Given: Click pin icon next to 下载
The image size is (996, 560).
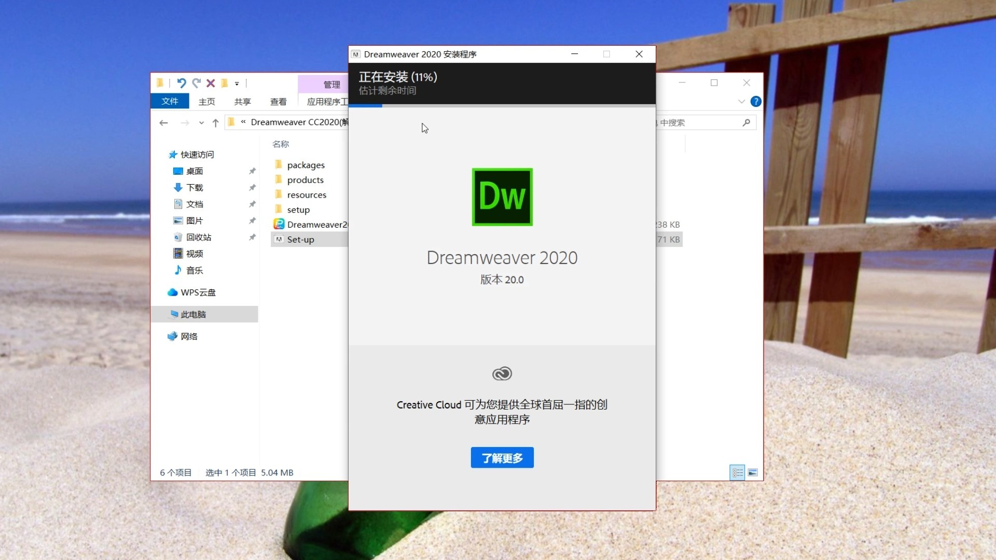Looking at the screenshot, I should (x=252, y=188).
